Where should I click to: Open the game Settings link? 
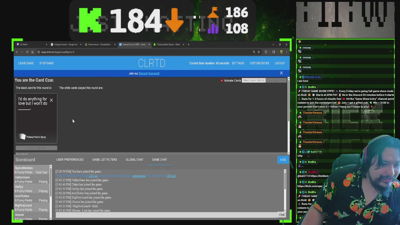click(x=238, y=63)
